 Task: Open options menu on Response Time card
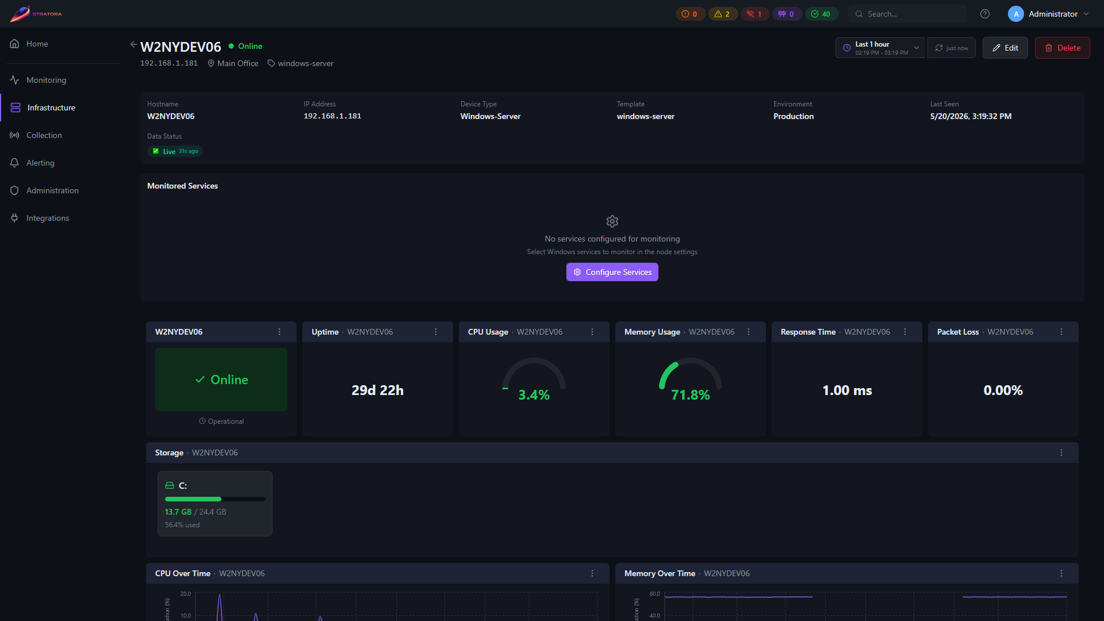click(905, 332)
